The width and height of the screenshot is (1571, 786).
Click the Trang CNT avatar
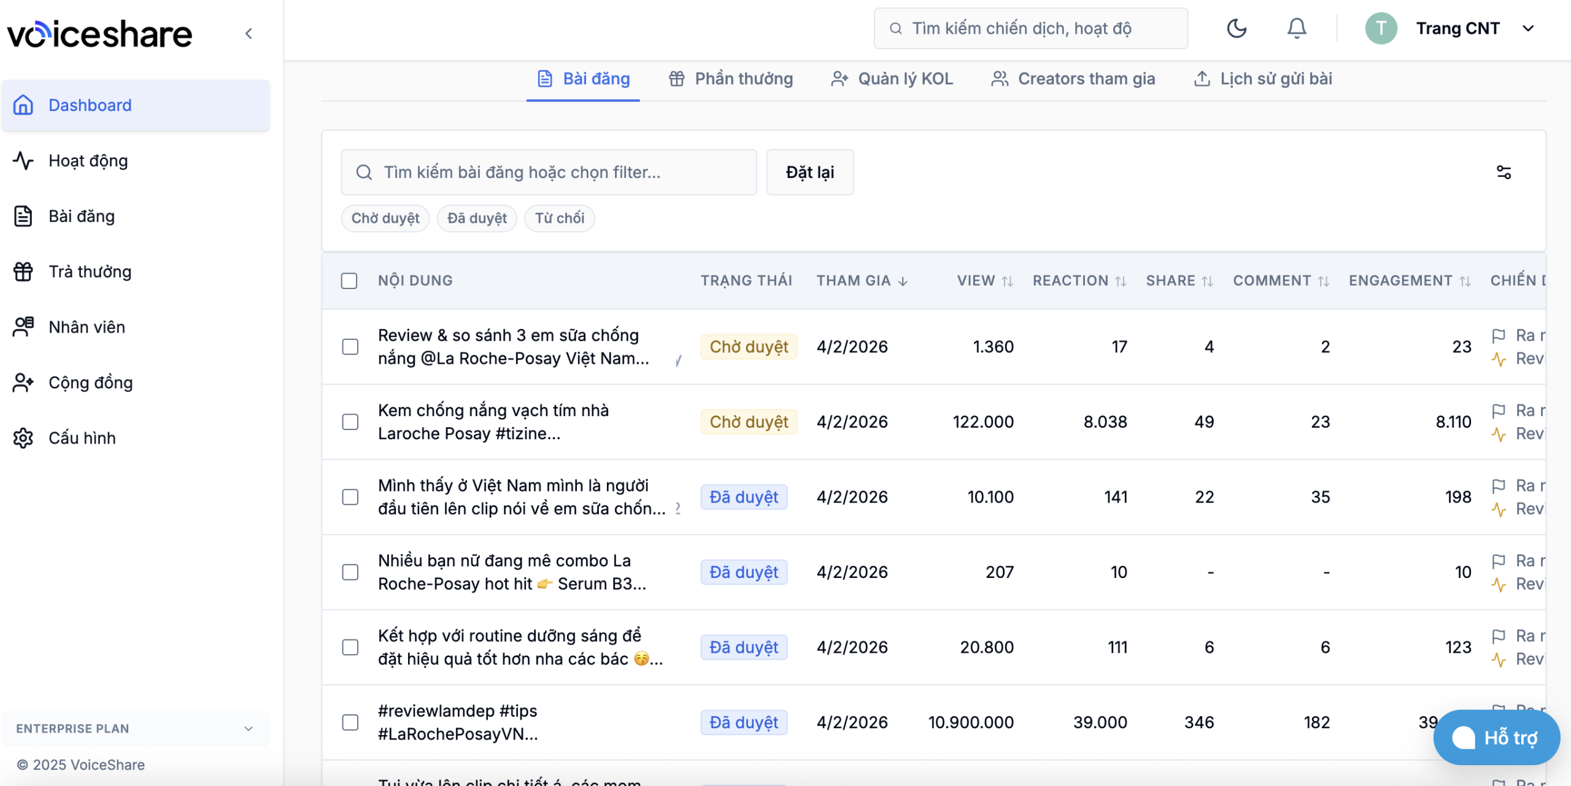1381,28
